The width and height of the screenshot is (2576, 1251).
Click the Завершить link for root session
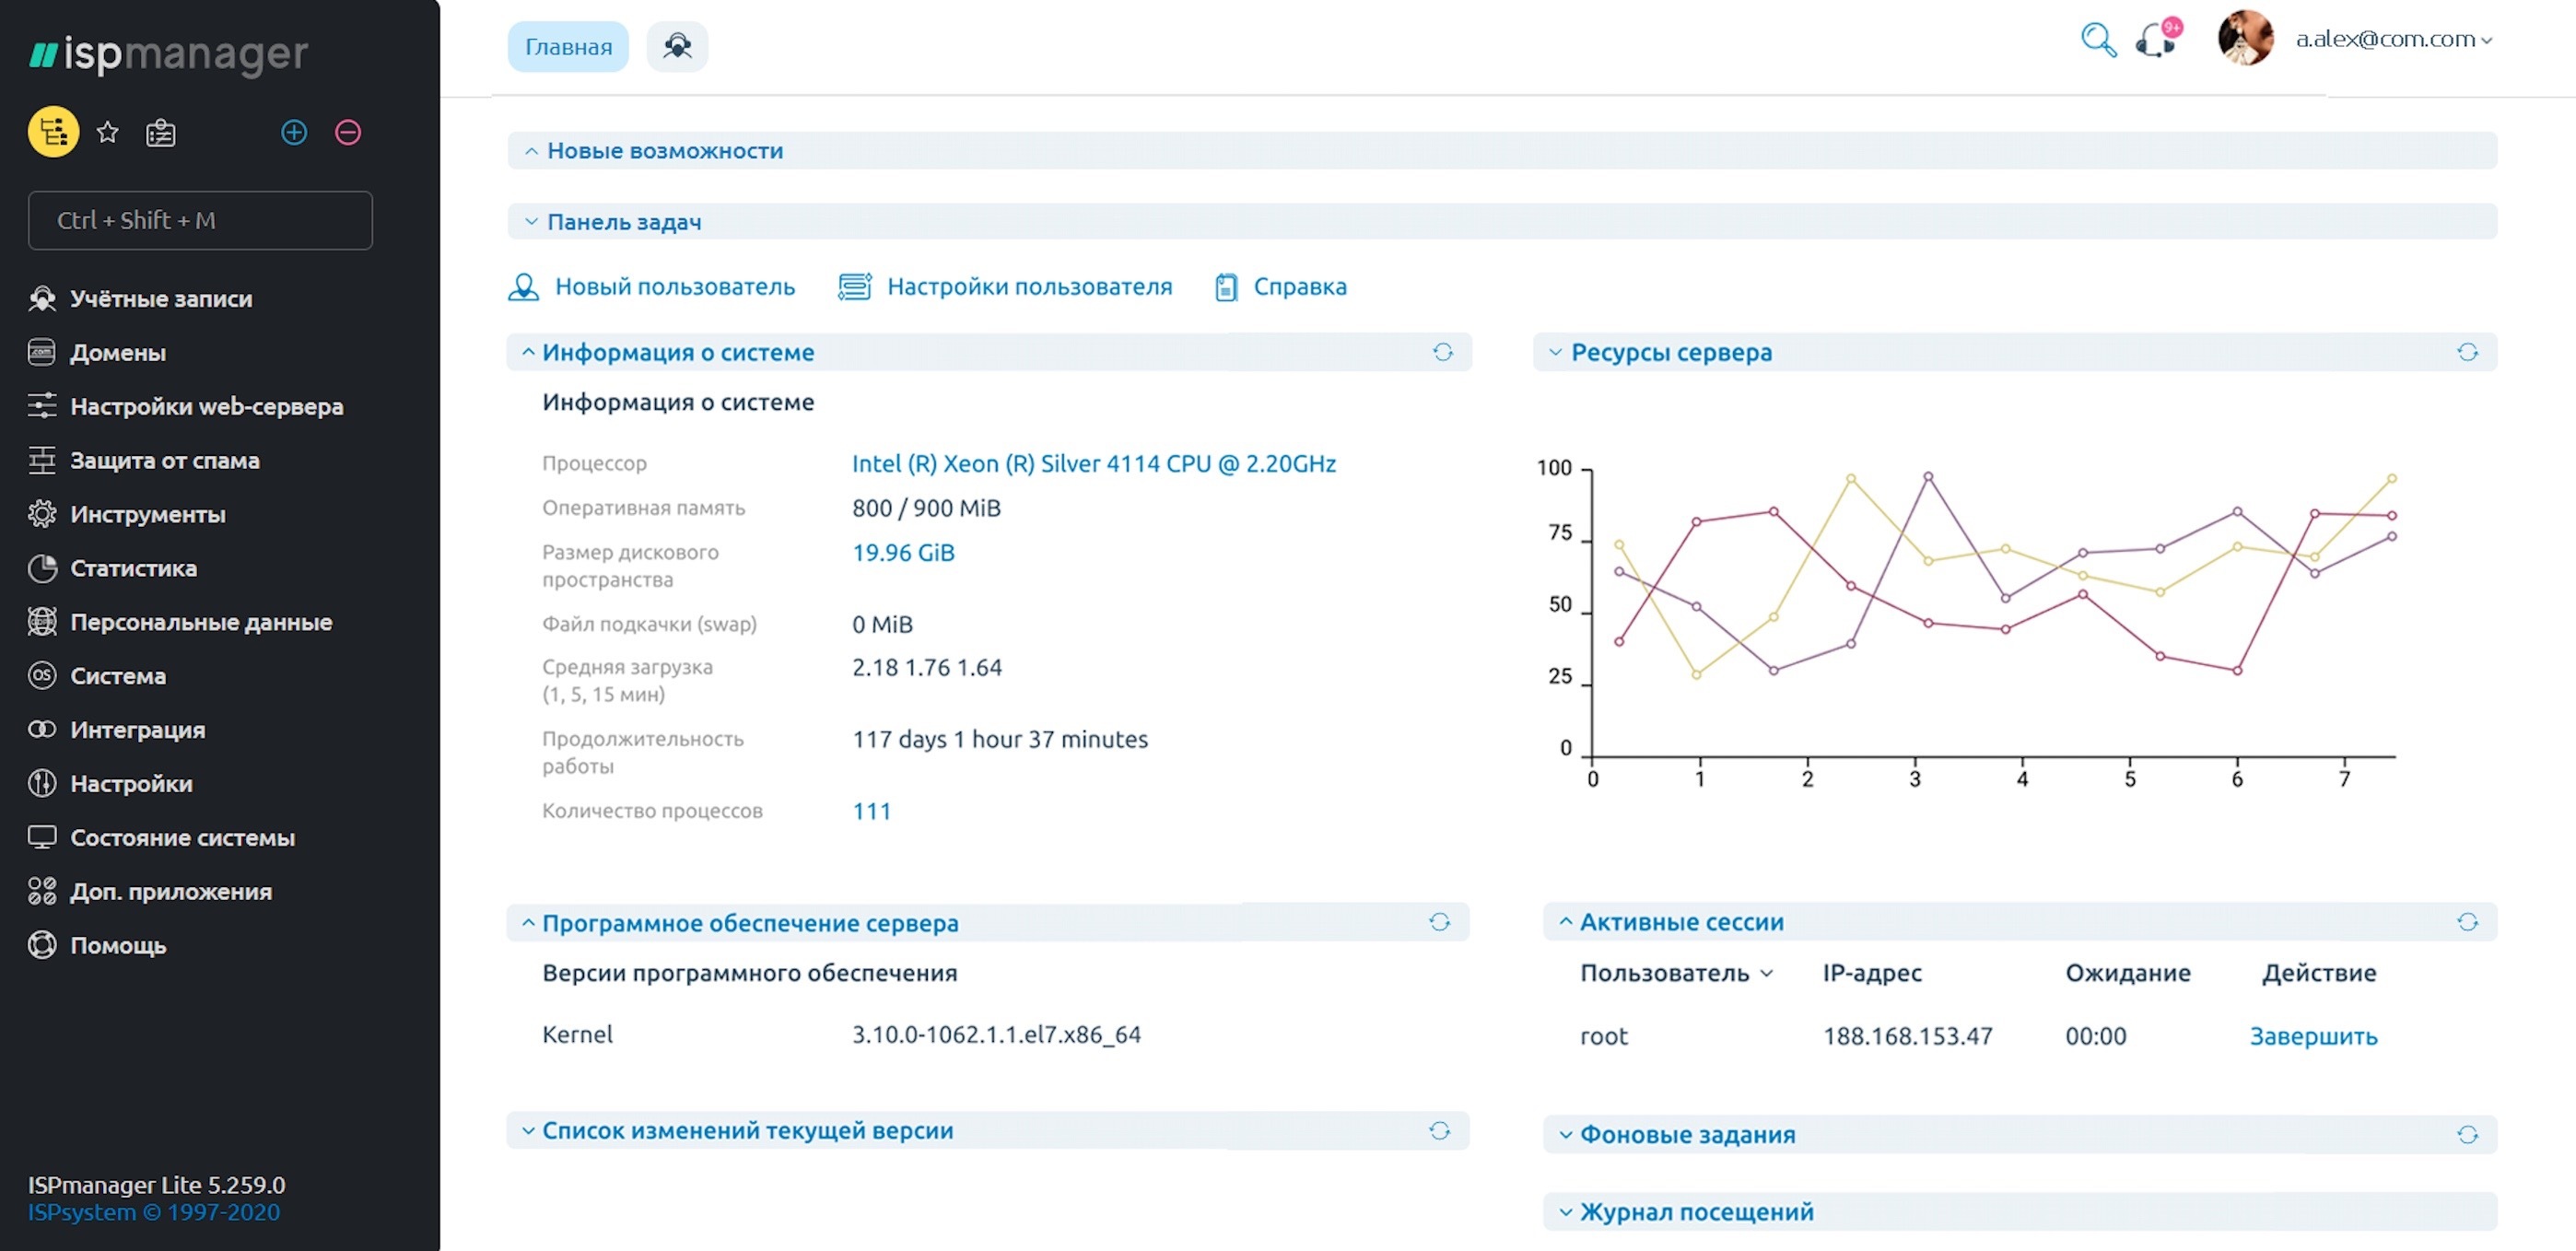coord(2313,1036)
